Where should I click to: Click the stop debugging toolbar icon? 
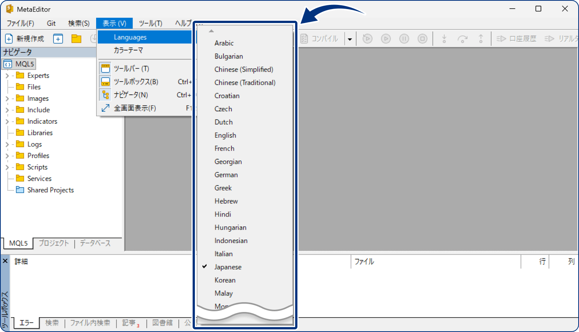(x=423, y=39)
